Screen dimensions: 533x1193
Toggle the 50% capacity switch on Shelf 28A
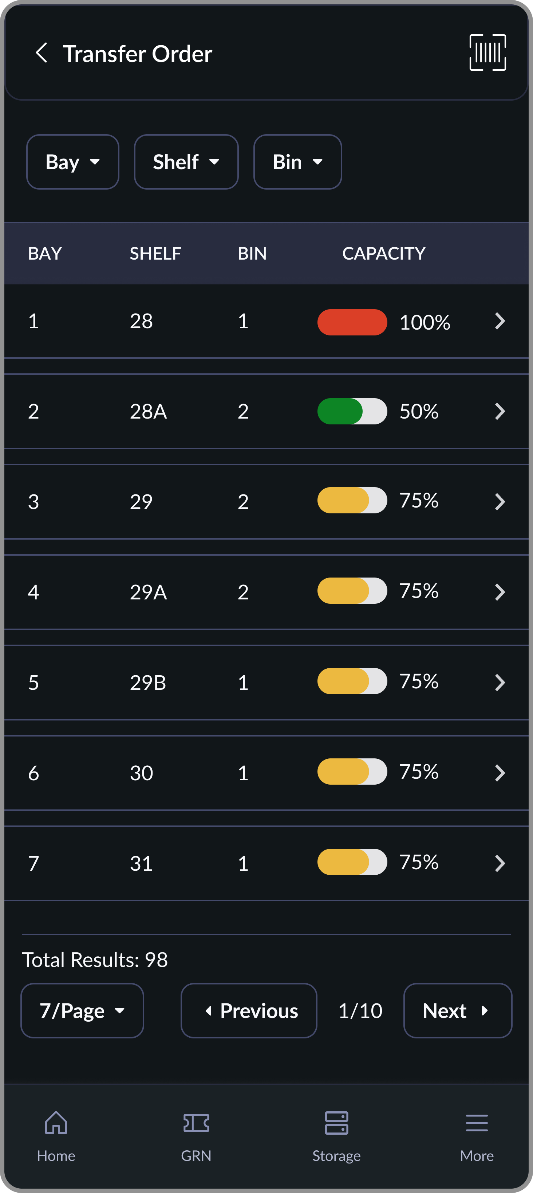tap(352, 411)
